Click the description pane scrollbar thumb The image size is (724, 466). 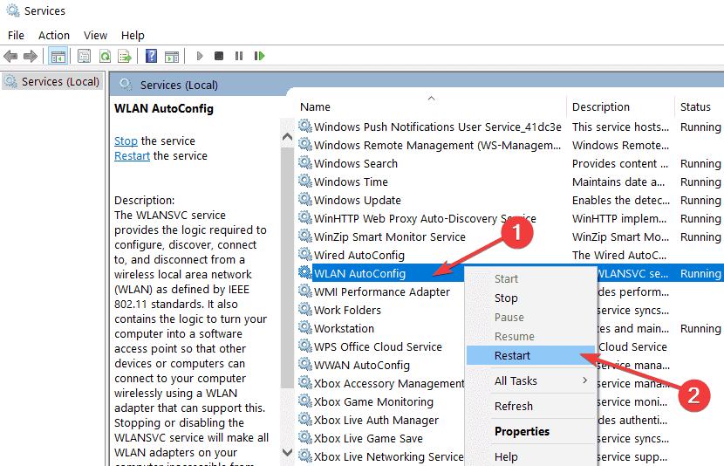(x=287, y=268)
